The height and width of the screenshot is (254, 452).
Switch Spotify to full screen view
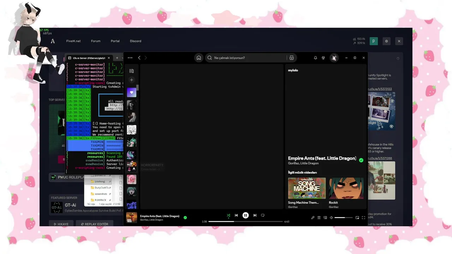pos(363,218)
